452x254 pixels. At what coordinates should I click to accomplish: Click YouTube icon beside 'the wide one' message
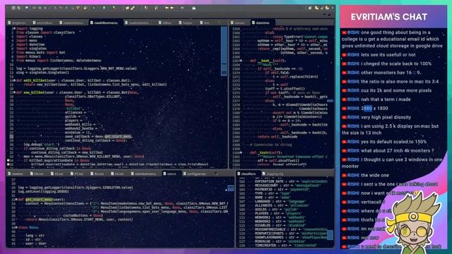click(344, 176)
